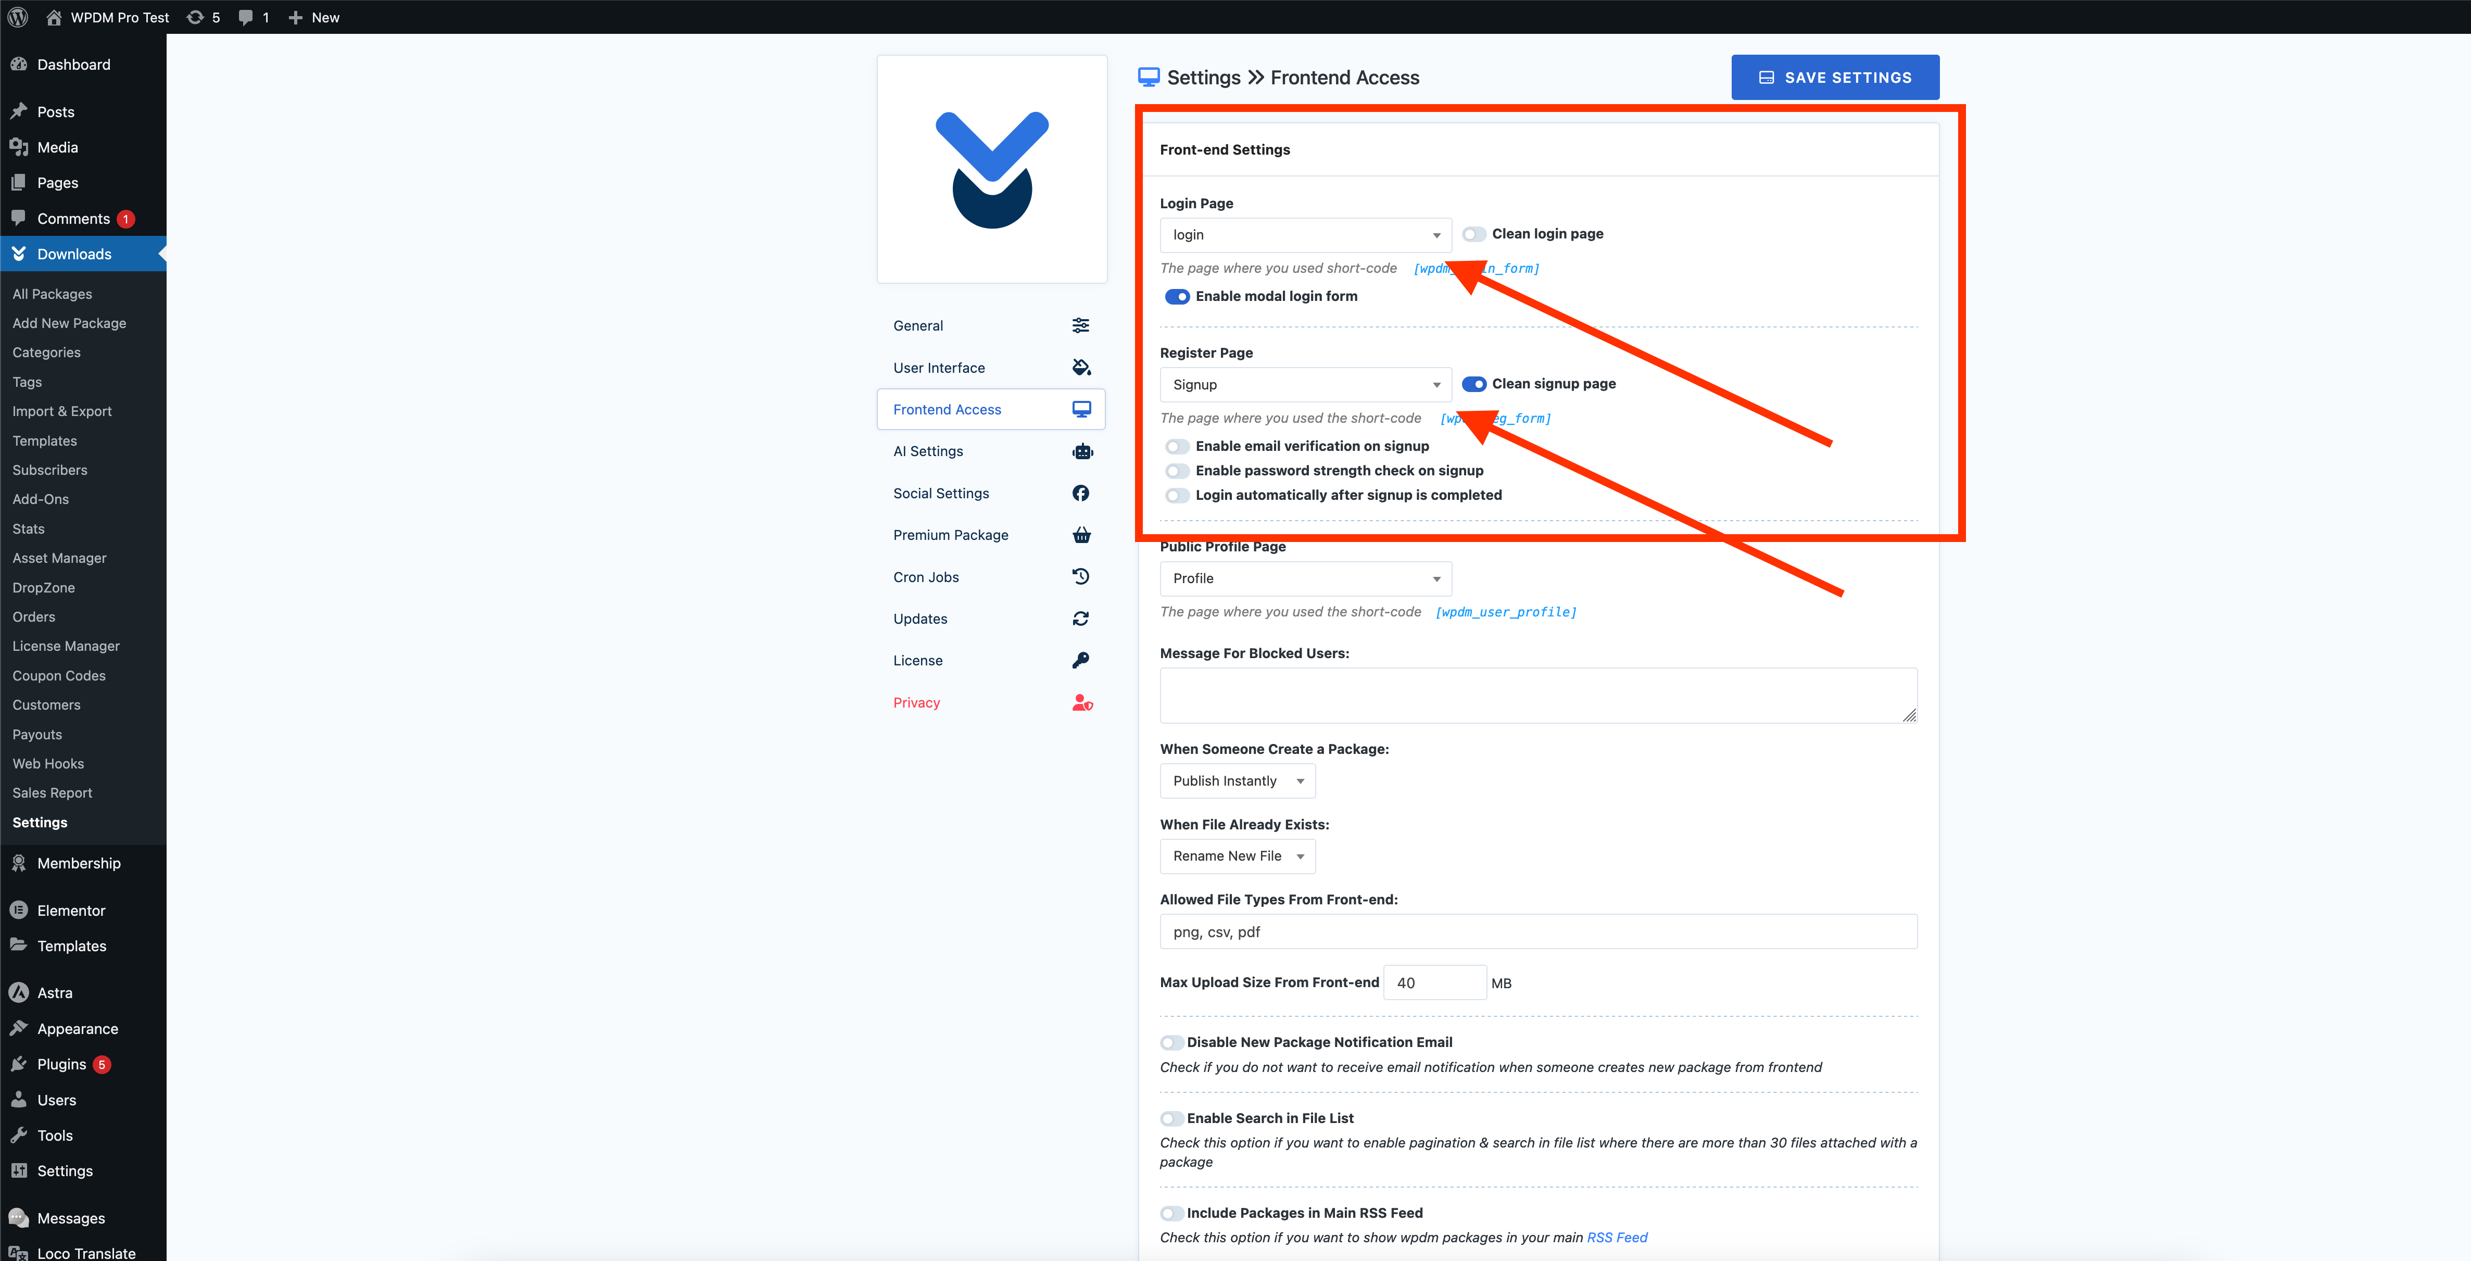The image size is (2471, 1261).
Task: Click the Max Upload Size input field
Action: (x=1435, y=983)
